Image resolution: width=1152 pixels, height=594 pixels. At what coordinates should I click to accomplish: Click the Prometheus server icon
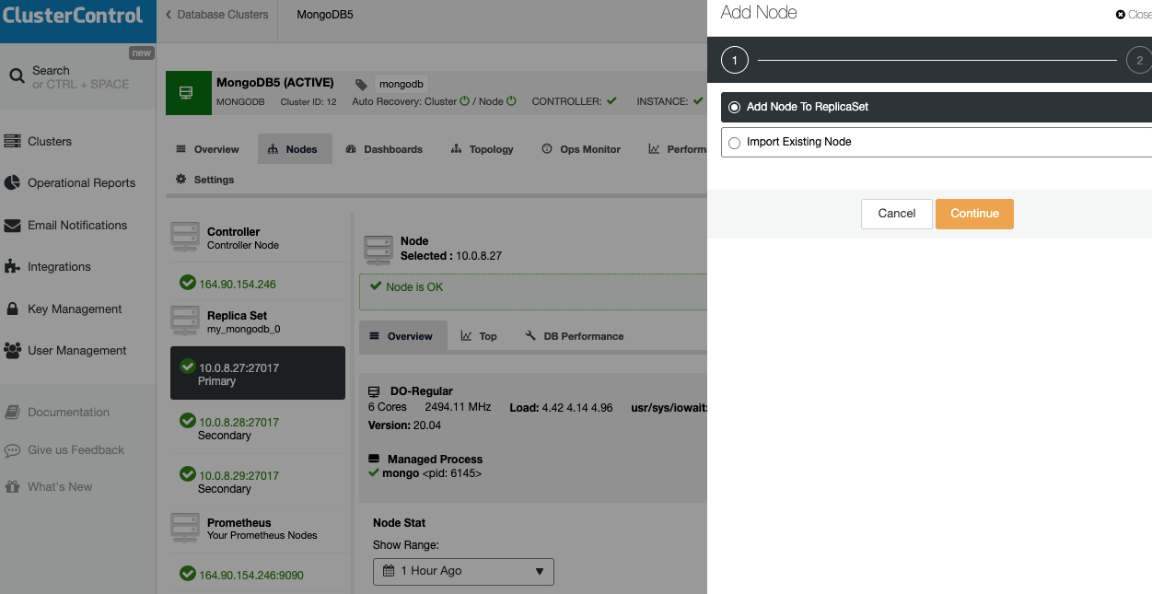185,529
